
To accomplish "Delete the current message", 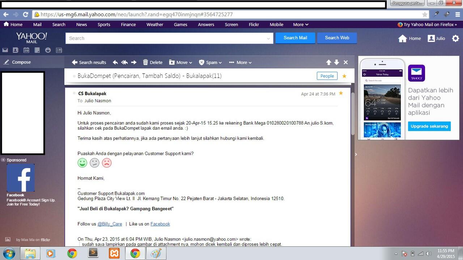I will coord(153,62).
